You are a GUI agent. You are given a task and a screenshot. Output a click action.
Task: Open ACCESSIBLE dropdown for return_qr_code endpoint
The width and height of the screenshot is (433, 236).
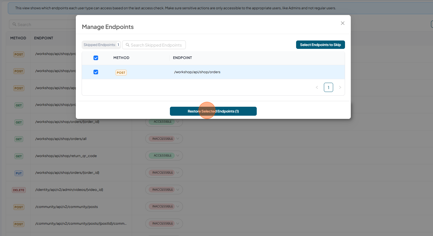pyautogui.click(x=164, y=156)
